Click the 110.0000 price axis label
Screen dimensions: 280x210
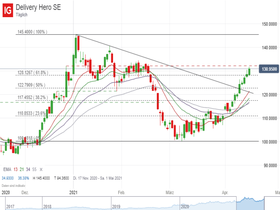pyautogui.click(x=269, y=118)
